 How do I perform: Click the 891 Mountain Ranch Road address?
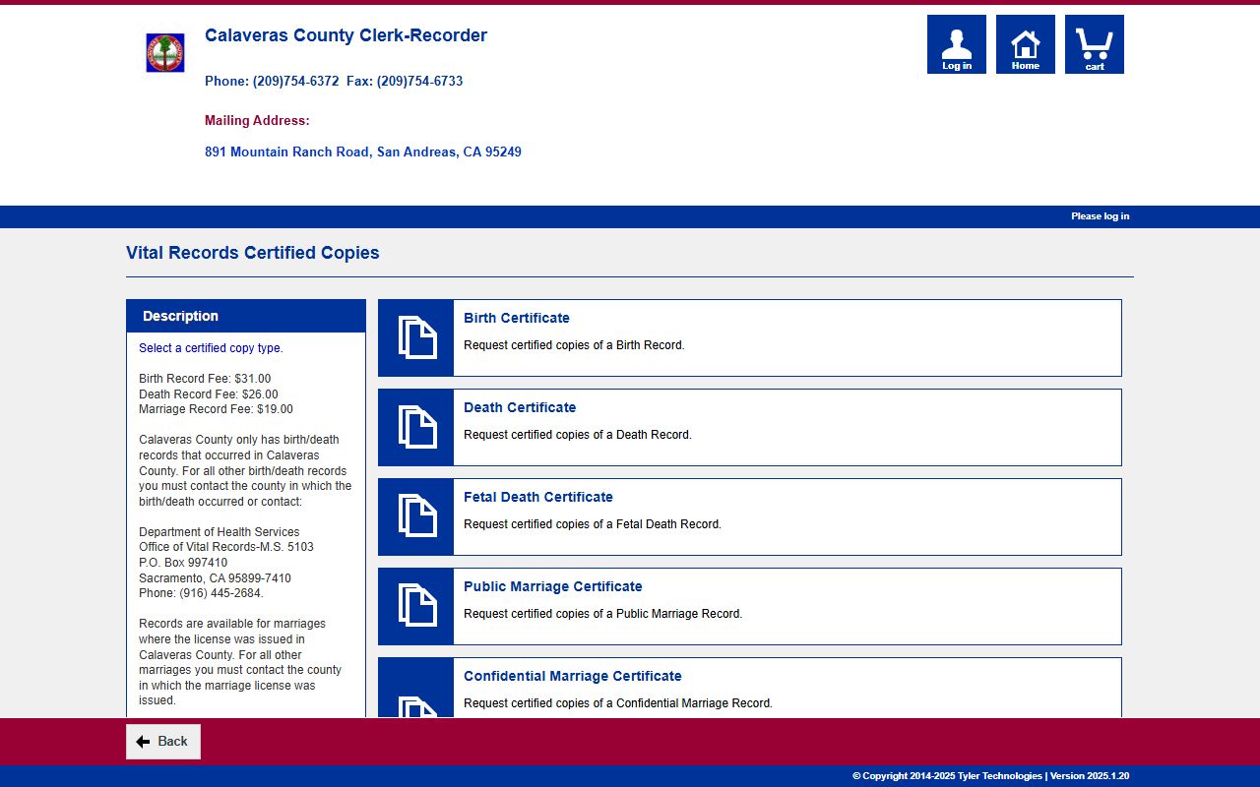click(363, 152)
